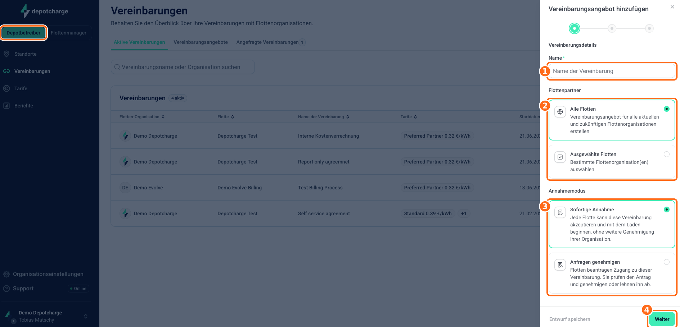Click the 'Demo Evolve Billing' fleet cell
This screenshot has height=327, width=680.
click(x=239, y=188)
